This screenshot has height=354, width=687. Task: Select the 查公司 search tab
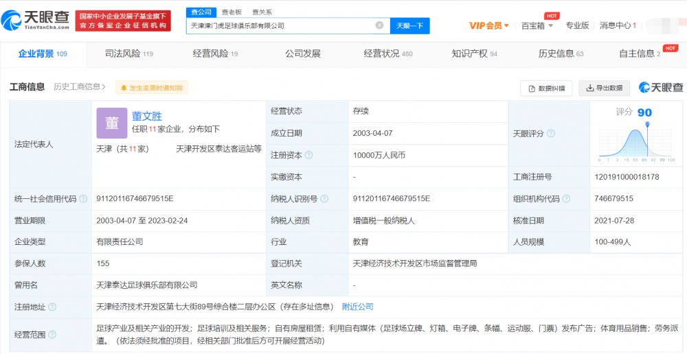click(201, 12)
